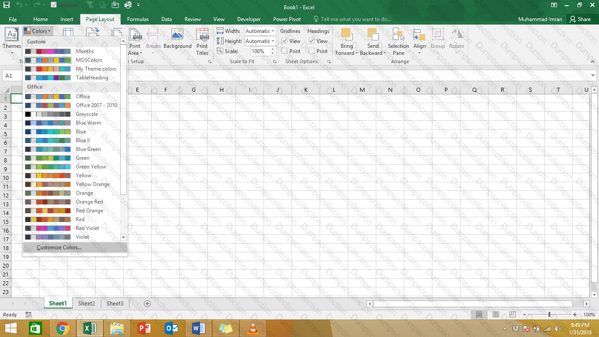Image resolution: width=599 pixels, height=337 pixels.
Task: Enable Headings Print checkbox
Action: click(311, 51)
